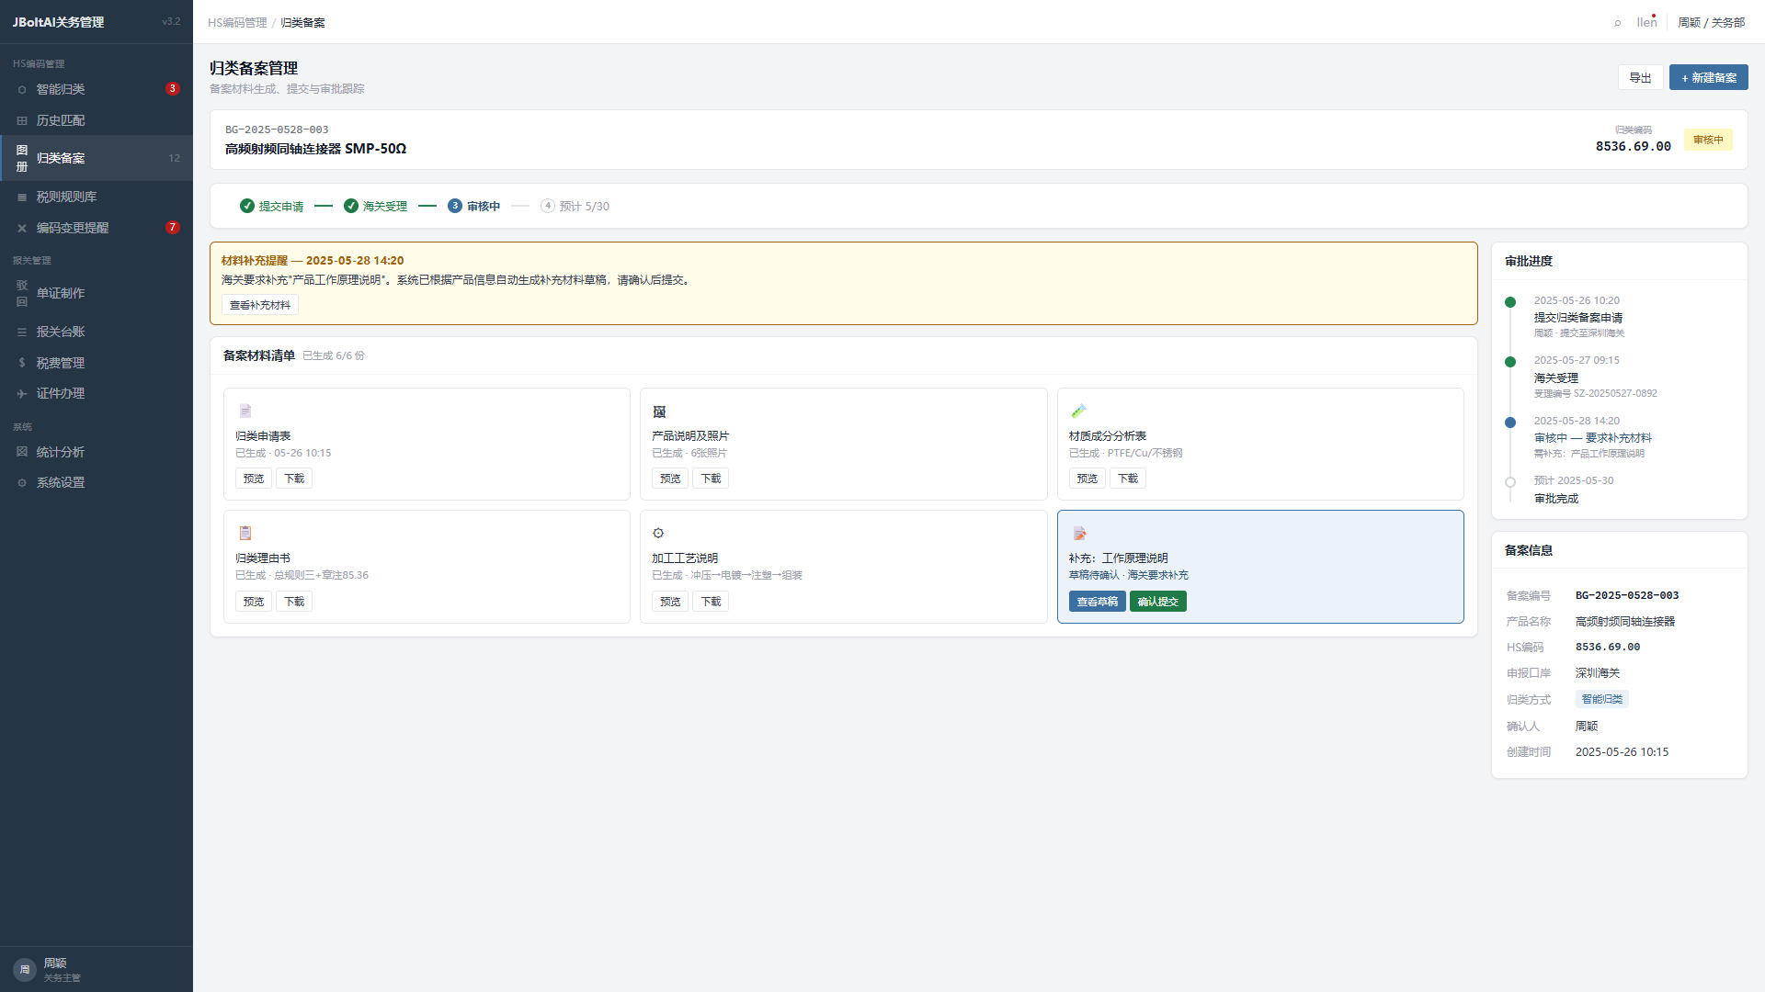Click the 提交申请 completed check icon
Image resolution: width=1765 pixels, height=992 pixels.
(x=247, y=206)
